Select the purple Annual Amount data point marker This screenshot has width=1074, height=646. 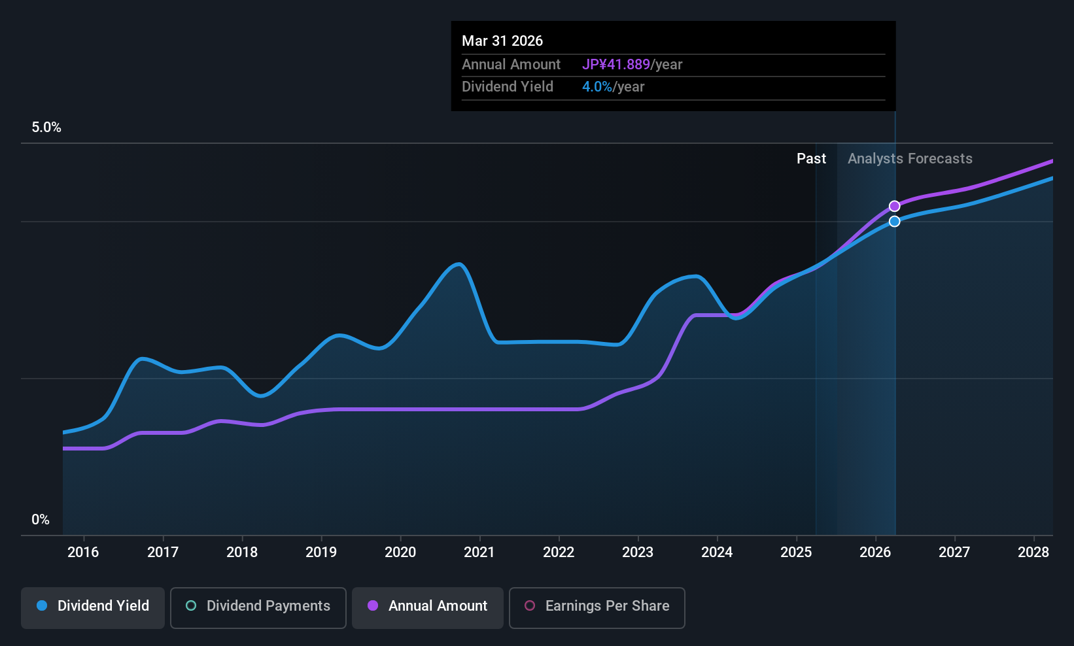(x=894, y=207)
